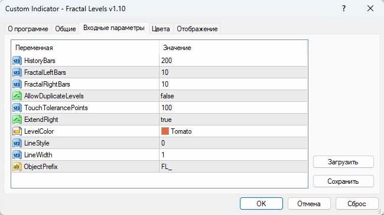Select the LineWidth value 1
The width and height of the screenshot is (384, 215).
(x=163, y=155)
